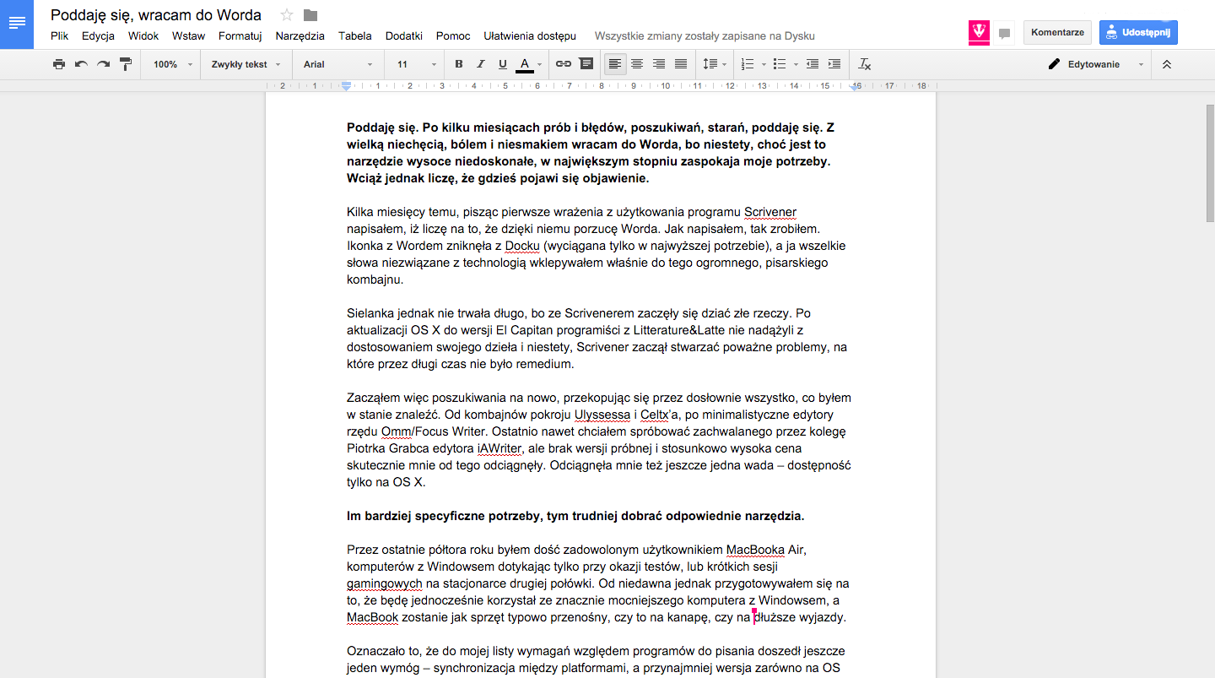Open the chat bubble icon
The height and width of the screenshot is (678, 1215).
coord(1004,33)
